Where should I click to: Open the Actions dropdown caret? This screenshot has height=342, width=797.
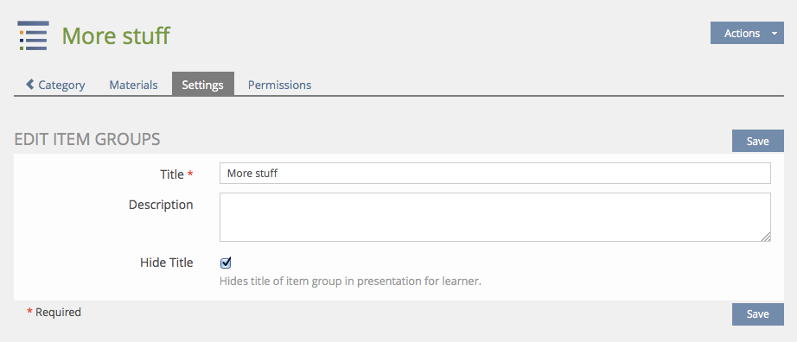pos(775,34)
